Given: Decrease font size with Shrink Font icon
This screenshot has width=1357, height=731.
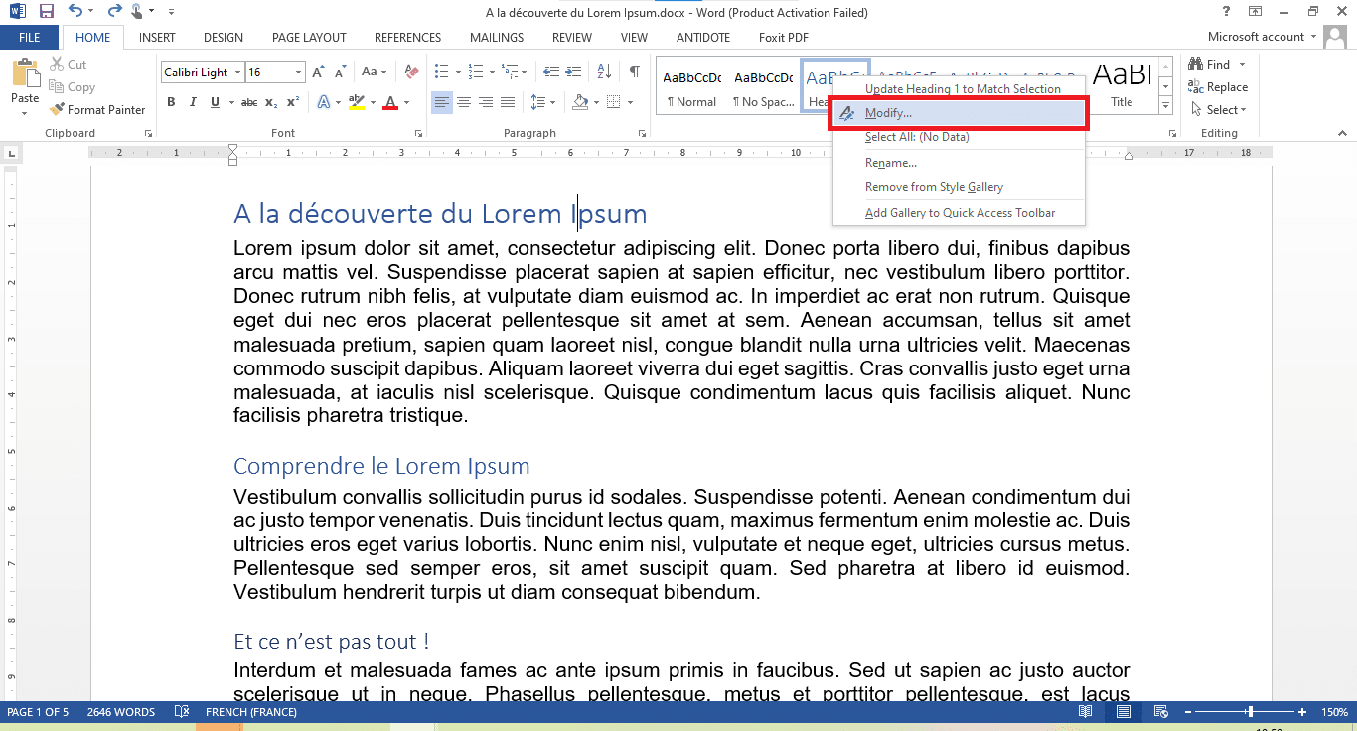Looking at the screenshot, I should (x=341, y=73).
